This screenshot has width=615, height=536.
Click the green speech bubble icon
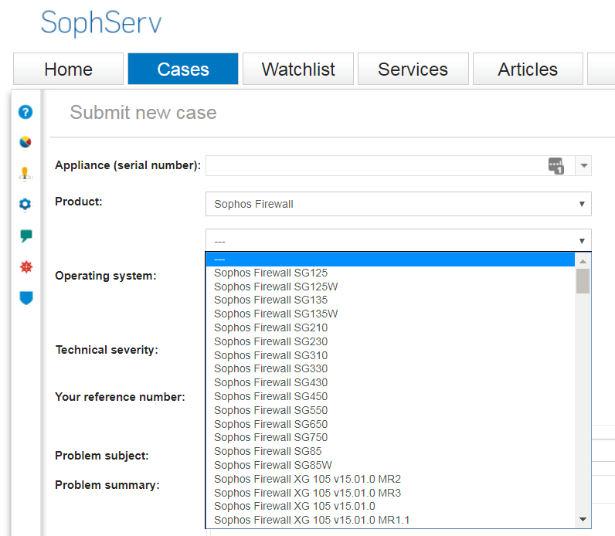point(25,236)
